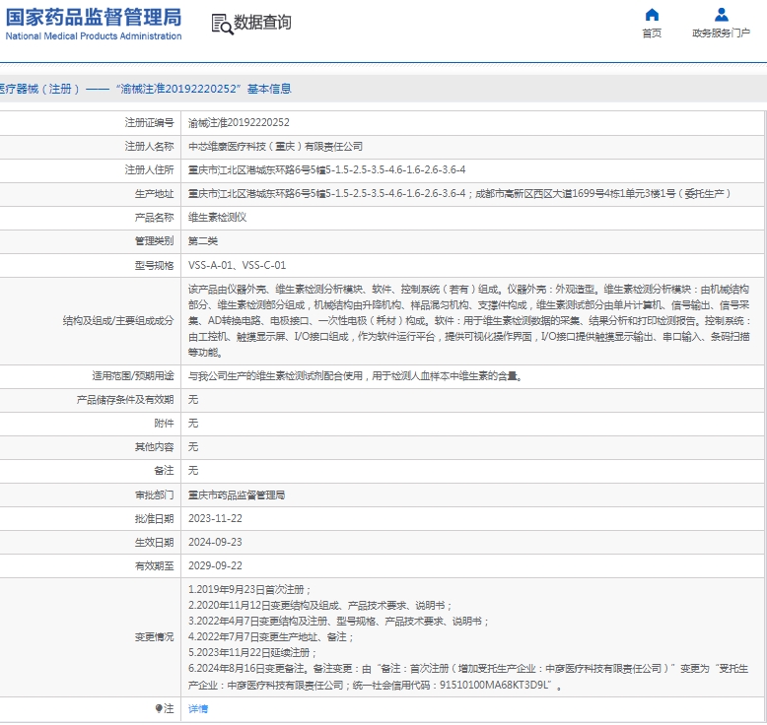Screen dimensions: 767x725
Task: Click the 变更情况 label
Action: click(154, 637)
